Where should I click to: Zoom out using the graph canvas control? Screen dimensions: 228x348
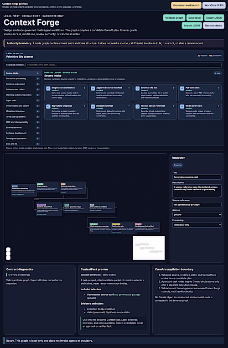pyautogui.click(x=8, y=254)
